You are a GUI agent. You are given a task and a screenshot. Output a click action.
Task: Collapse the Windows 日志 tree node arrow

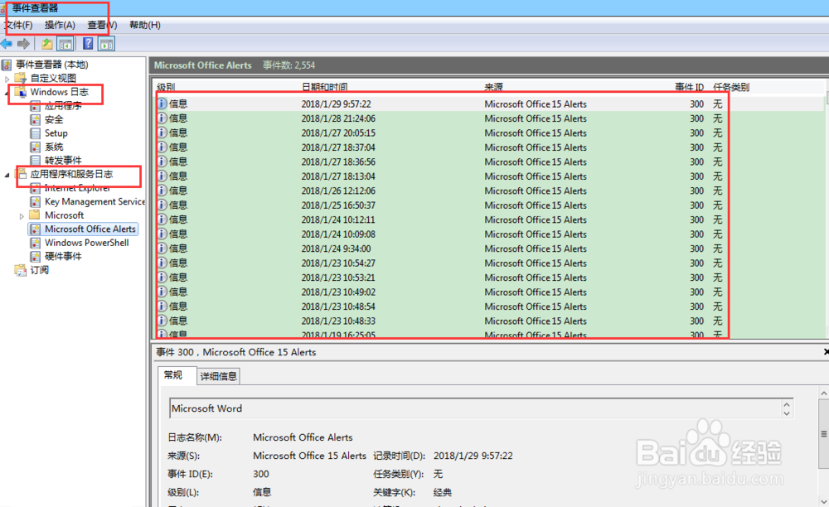[x=7, y=93]
